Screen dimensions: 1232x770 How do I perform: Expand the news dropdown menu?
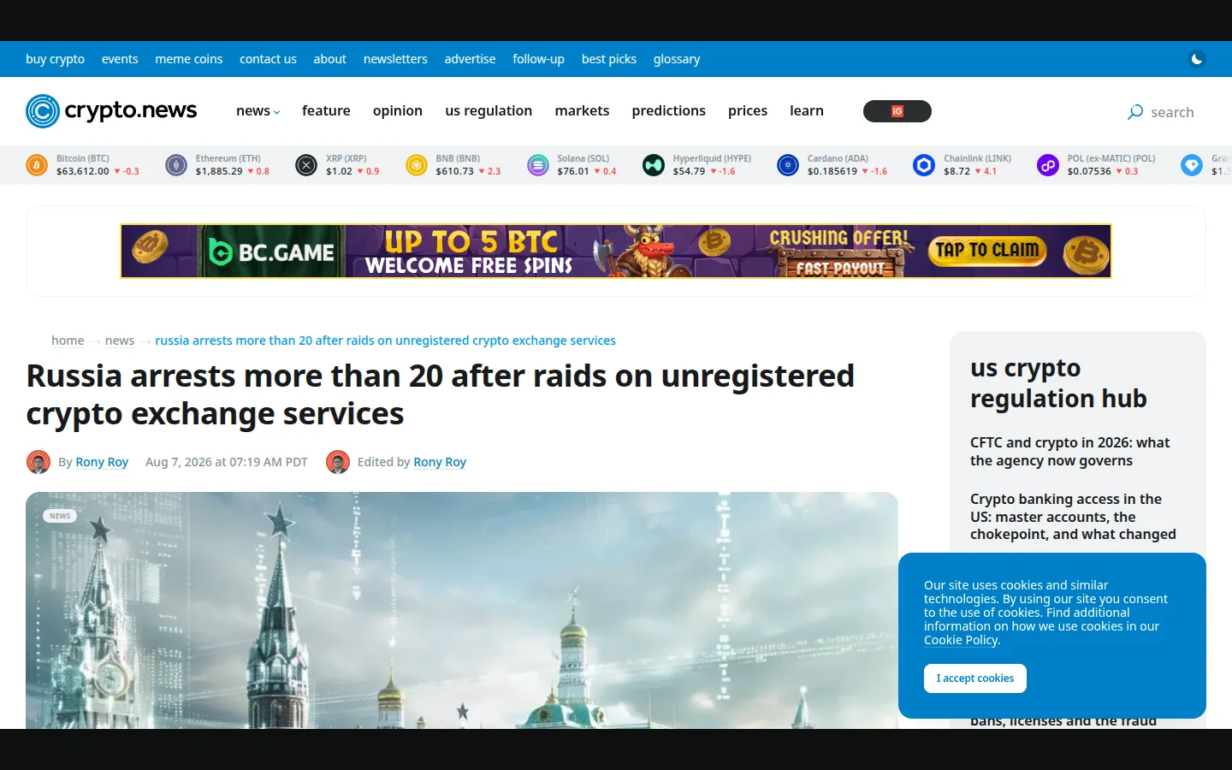258,111
